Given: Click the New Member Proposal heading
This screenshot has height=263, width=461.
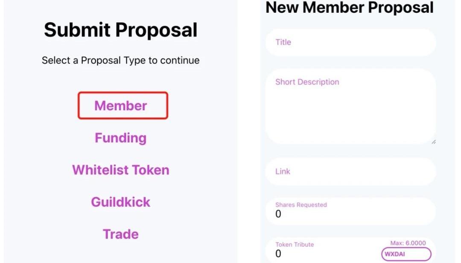Looking at the screenshot, I should [350, 7].
